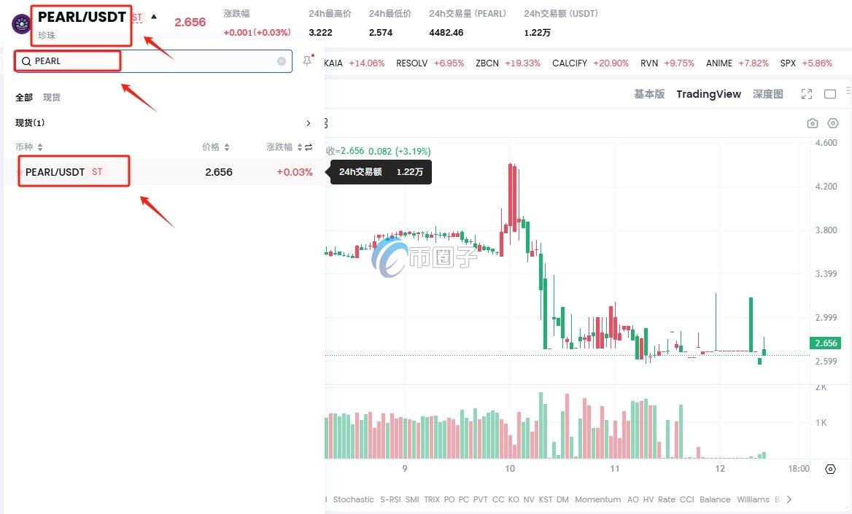Viewport: 852px width, 514px height.
Task: Expand the 现货(1) section chevron
Action: point(309,123)
